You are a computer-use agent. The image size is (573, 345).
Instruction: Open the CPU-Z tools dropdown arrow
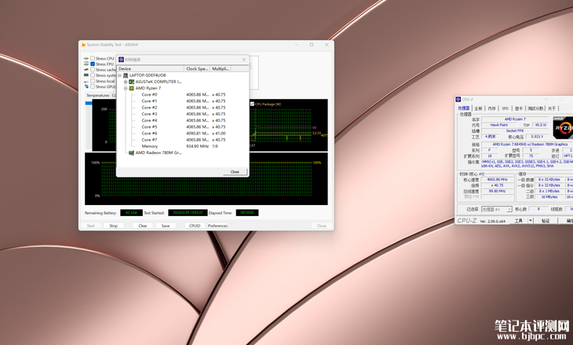click(531, 221)
